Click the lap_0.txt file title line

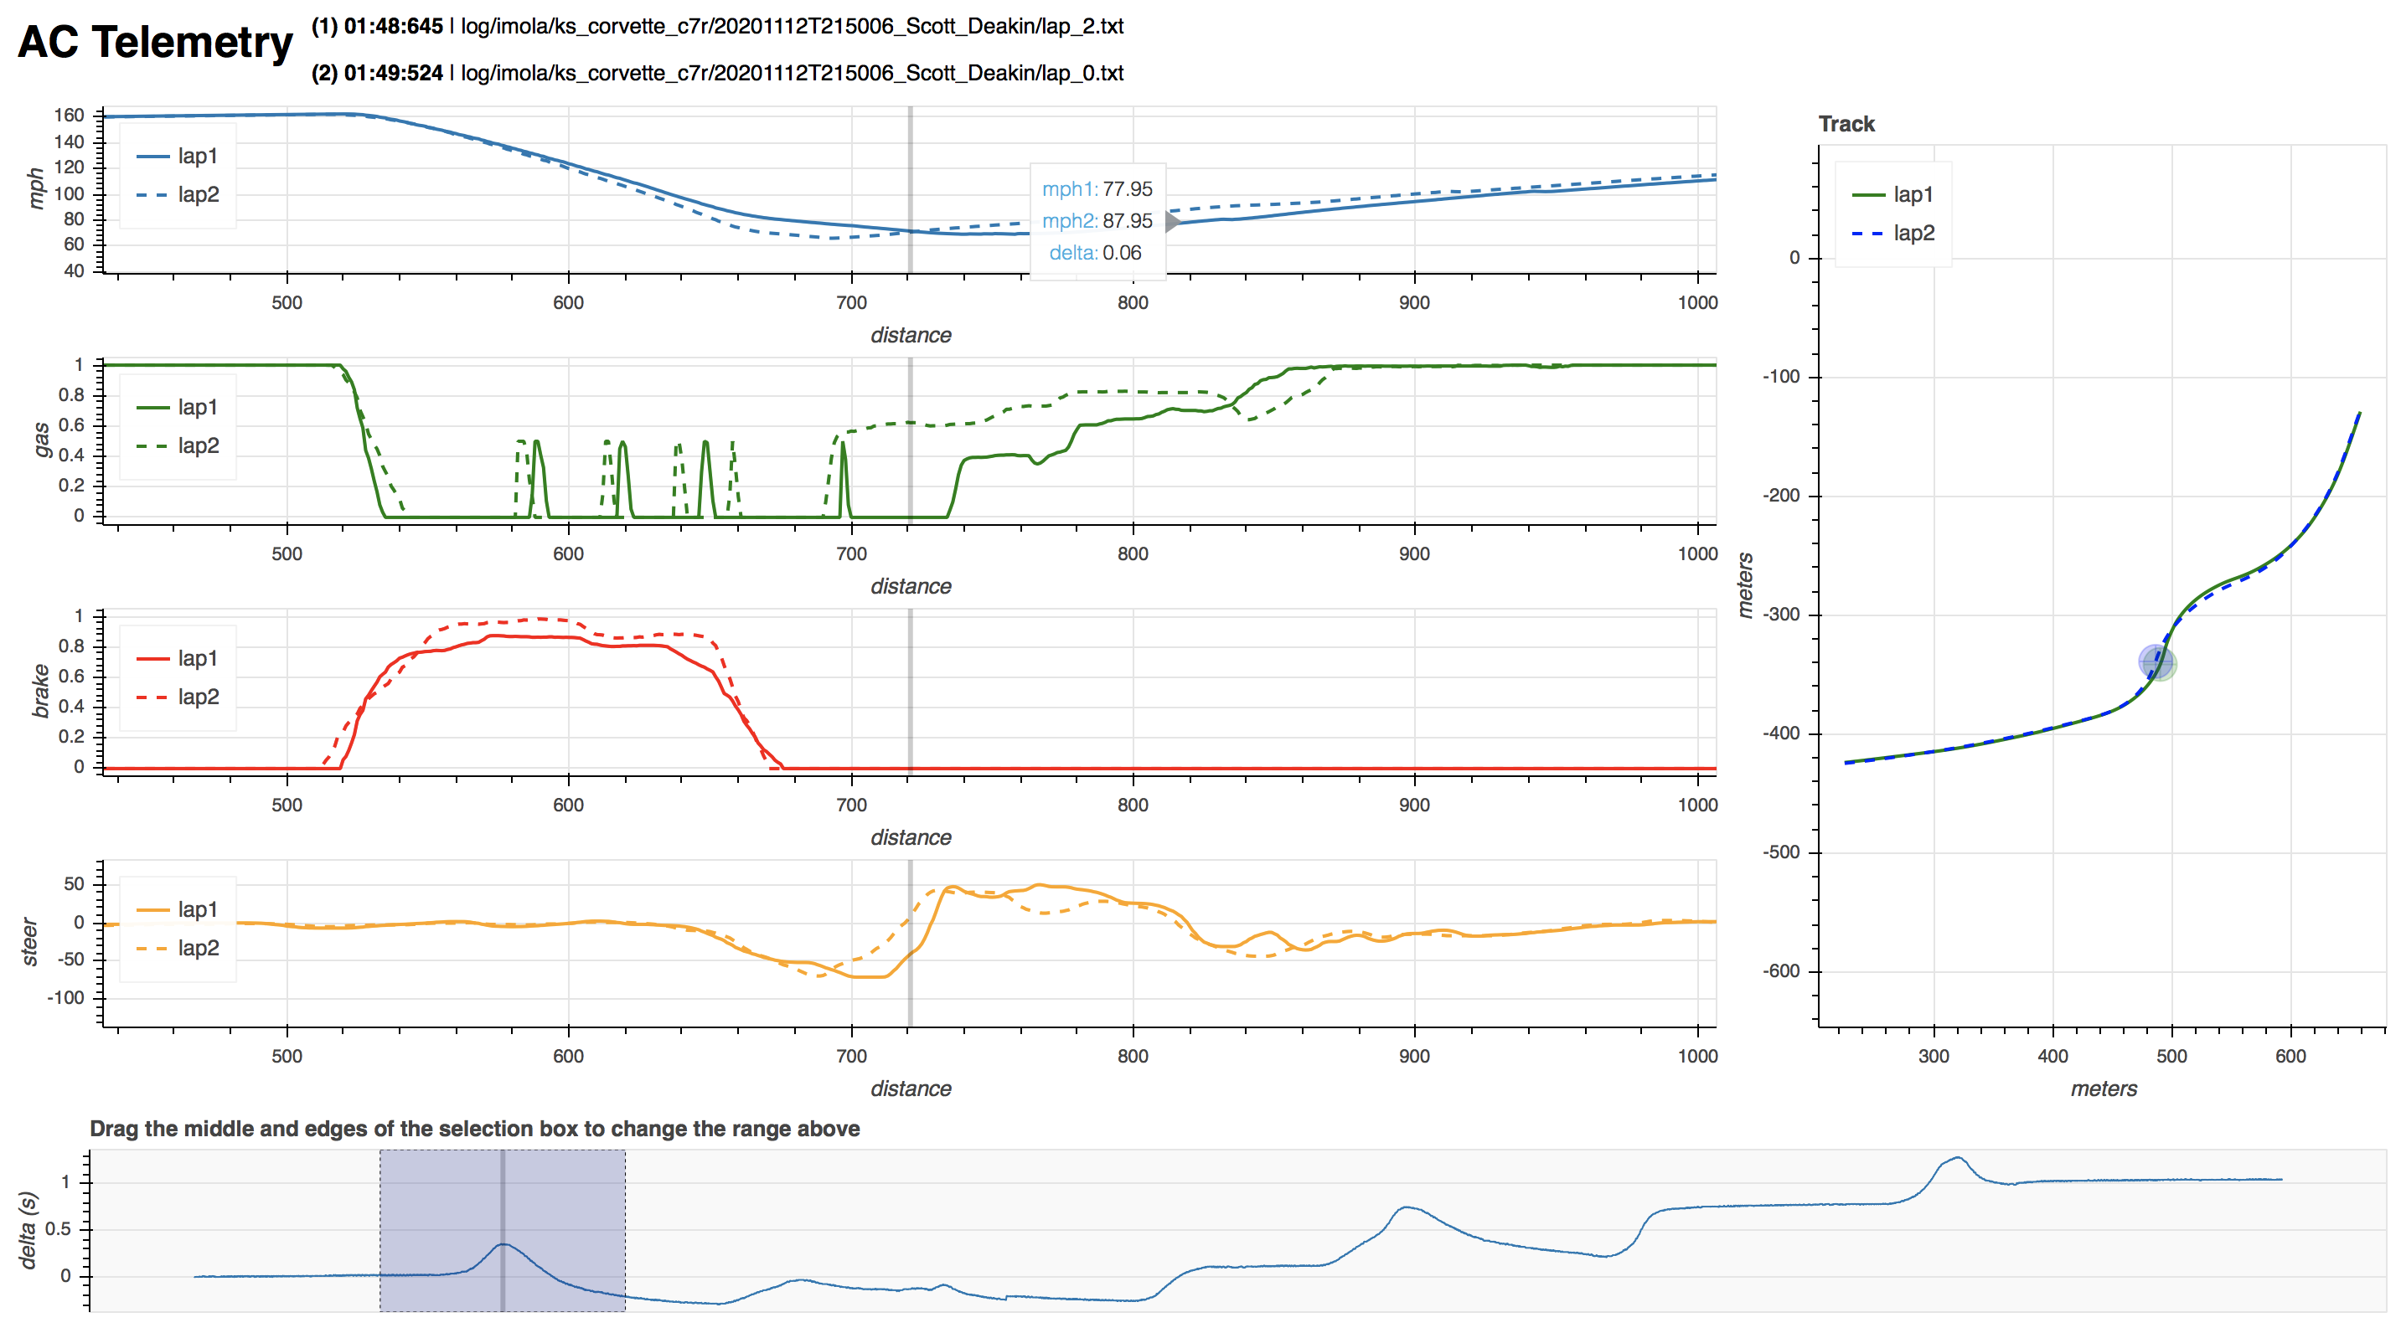pos(718,73)
